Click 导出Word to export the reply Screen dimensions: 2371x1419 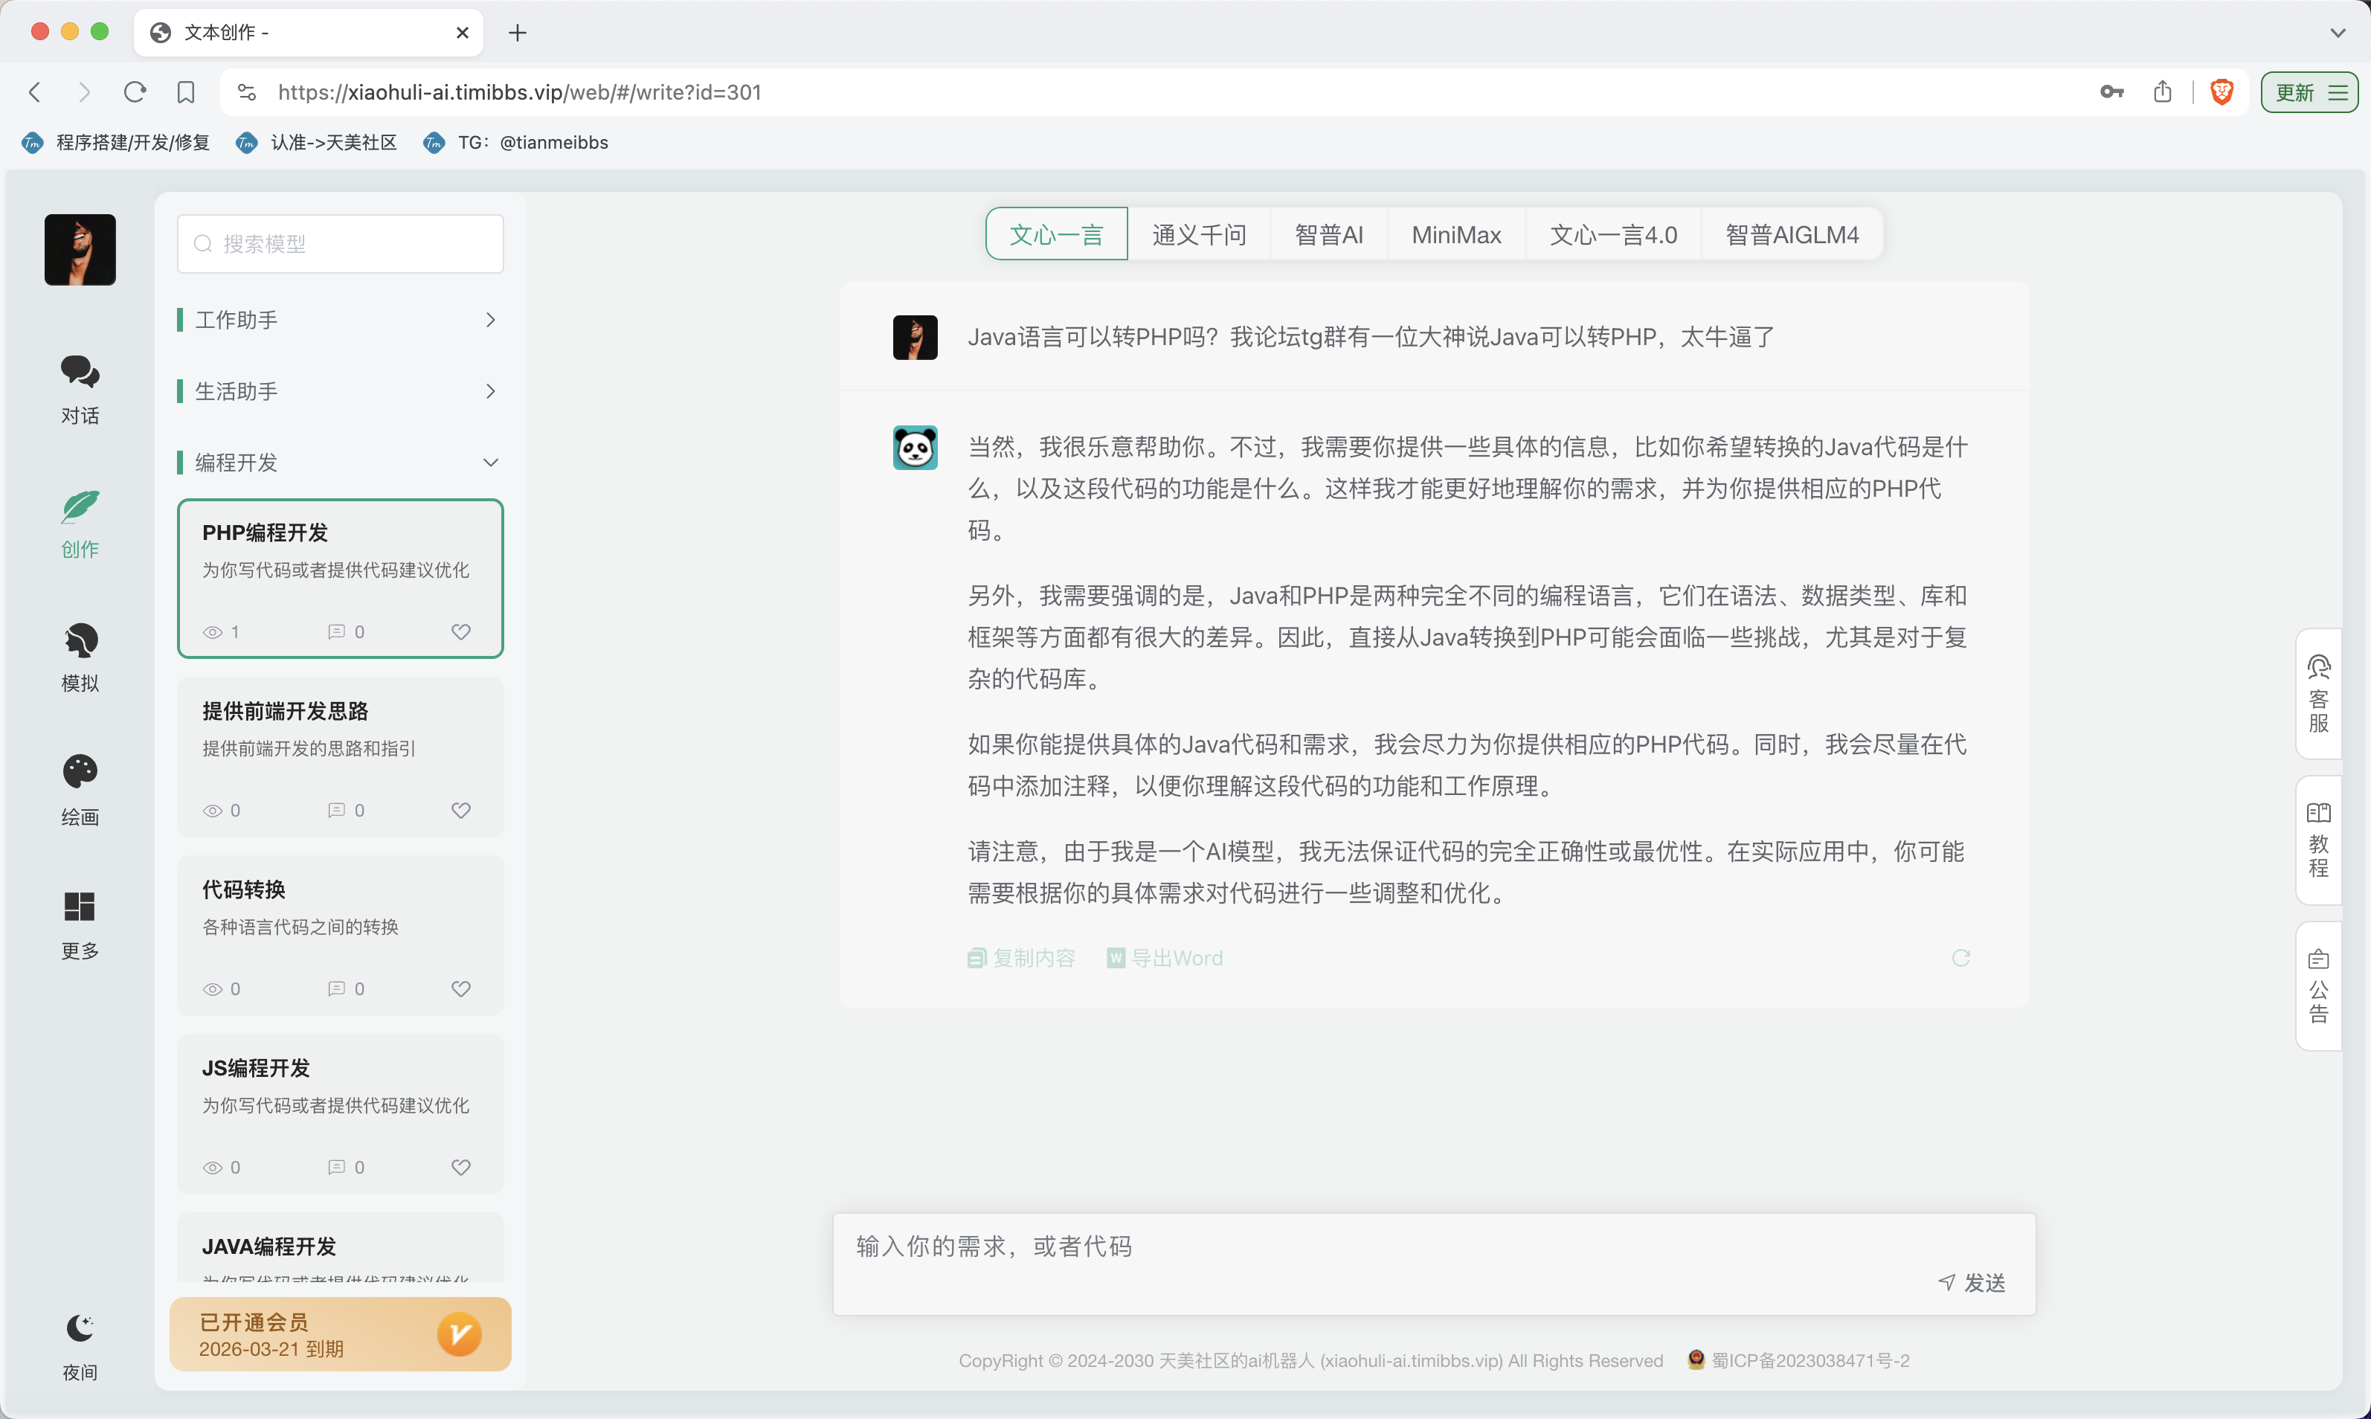[1165, 958]
